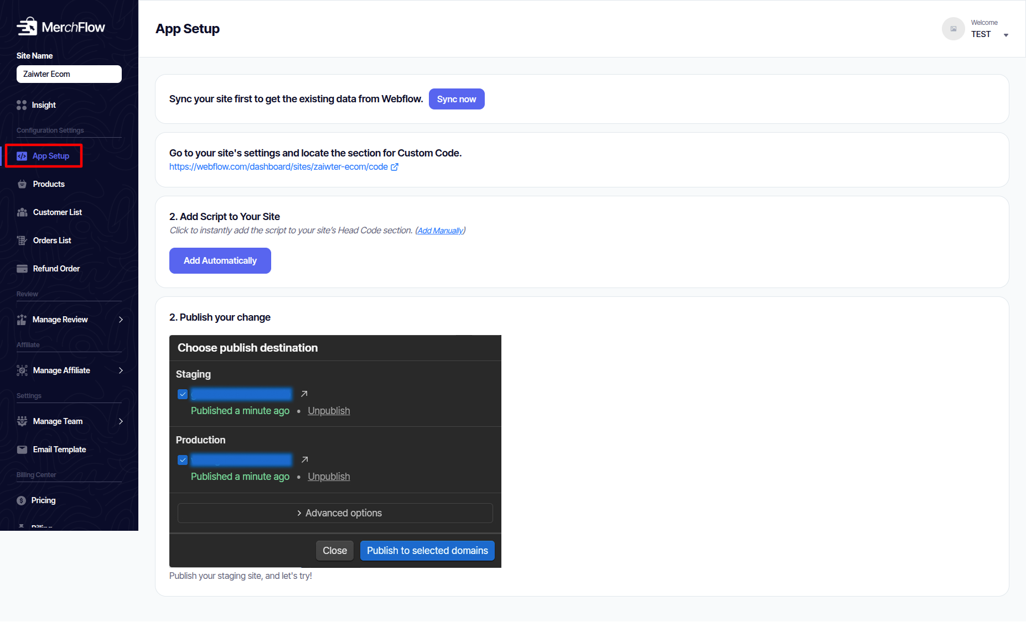Click the MerchFlow logo icon

tap(27, 27)
